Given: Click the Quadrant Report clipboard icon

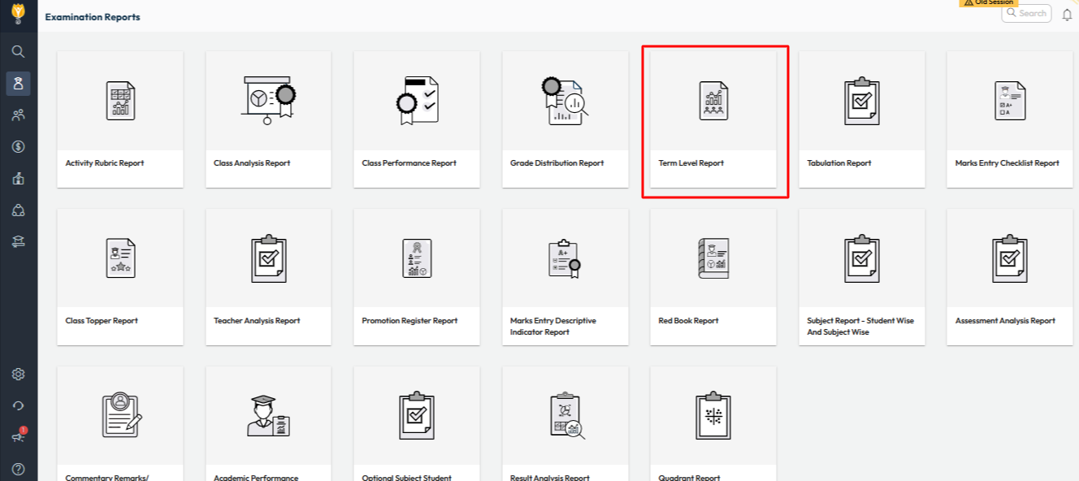Looking at the screenshot, I should click(x=713, y=417).
